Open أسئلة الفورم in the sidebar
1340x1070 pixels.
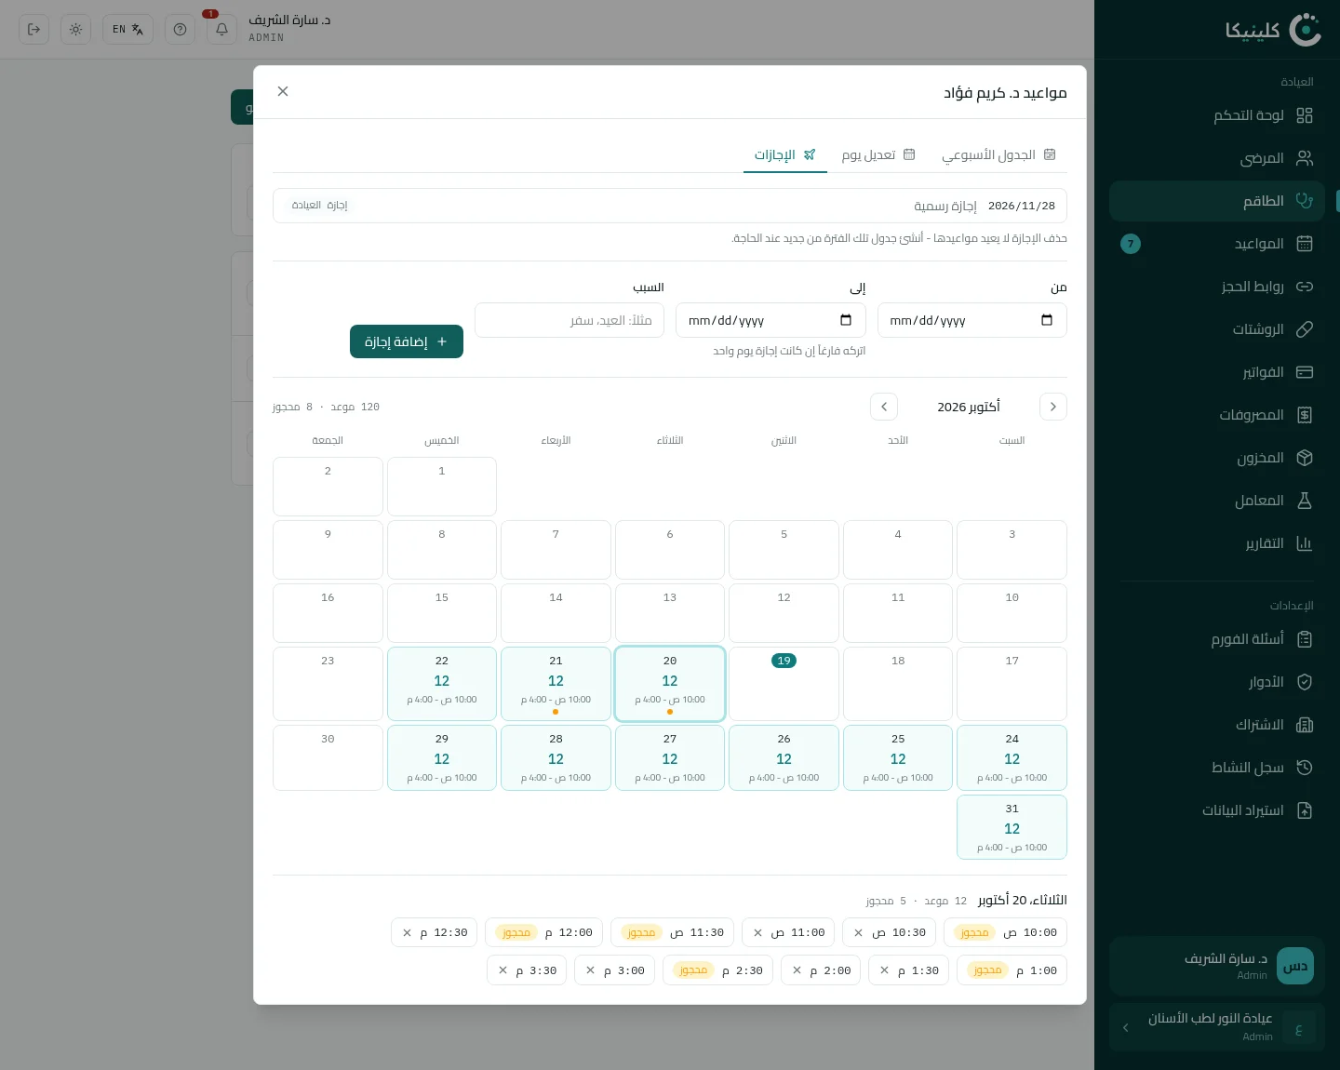click(1217, 639)
